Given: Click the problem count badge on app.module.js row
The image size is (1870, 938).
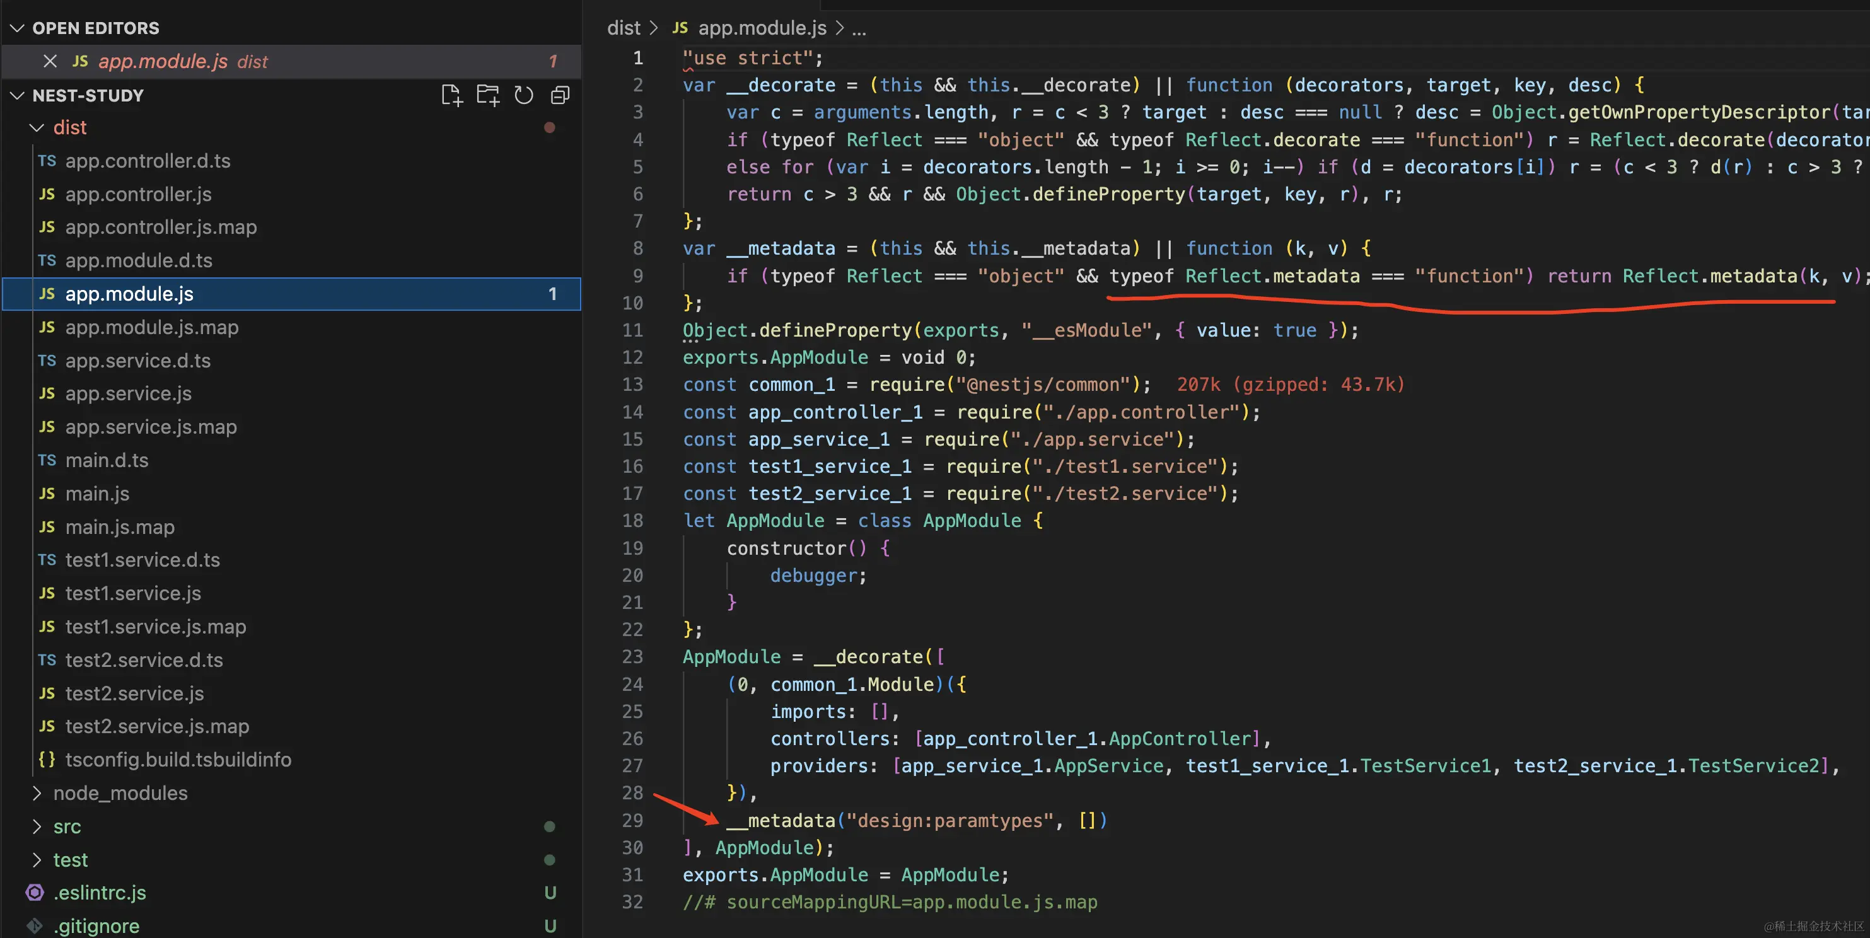Looking at the screenshot, I should point(552,294).
